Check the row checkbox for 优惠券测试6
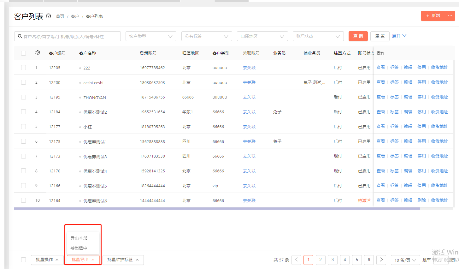459x269 pixels. click(x=23, y=200)
